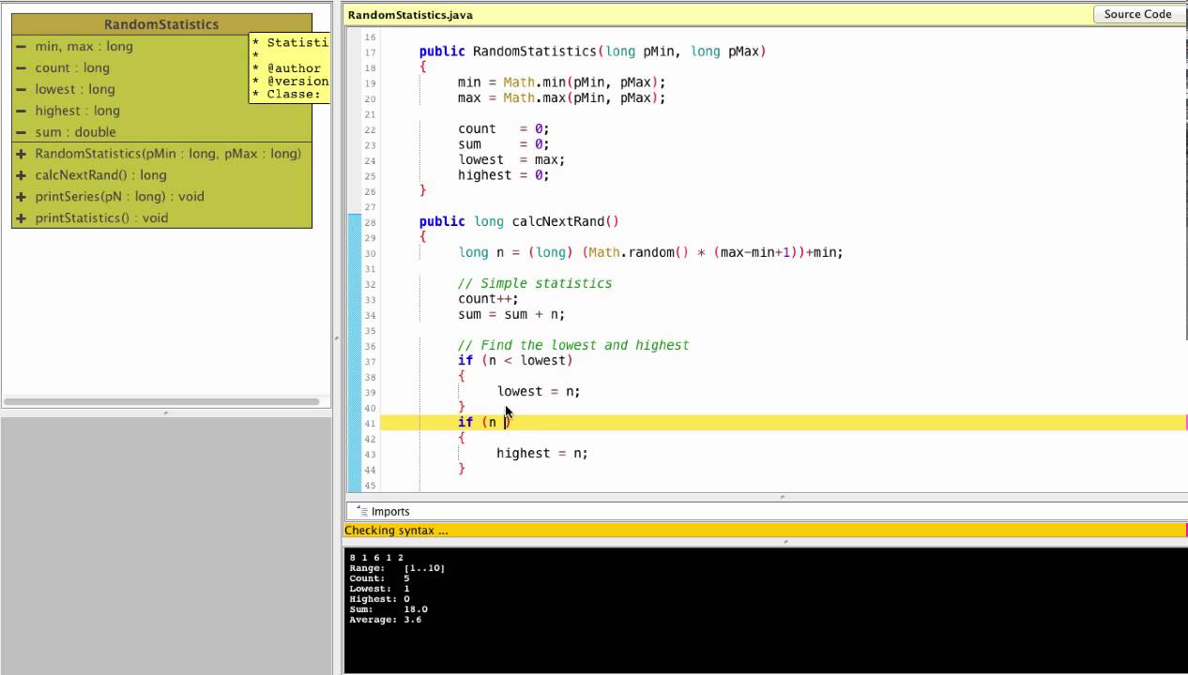Click the Imports list icon
Viewport: 1188px width, 675px height.
[360, 511]
